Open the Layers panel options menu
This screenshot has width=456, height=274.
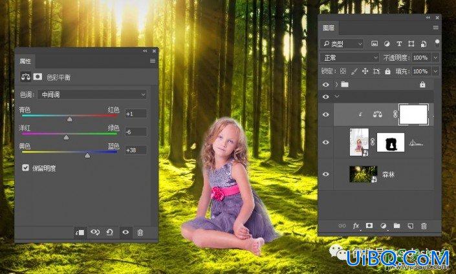436,28
